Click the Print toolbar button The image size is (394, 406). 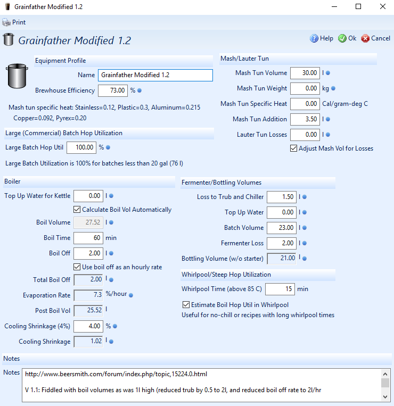pos(14,22)
